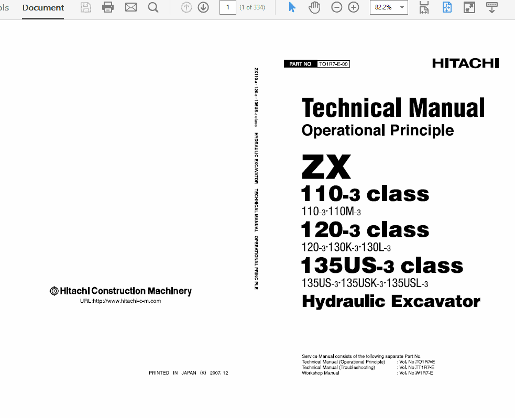Toggle full screen read mode
Screen dimensions: 515x418
[x=469, y=8]
